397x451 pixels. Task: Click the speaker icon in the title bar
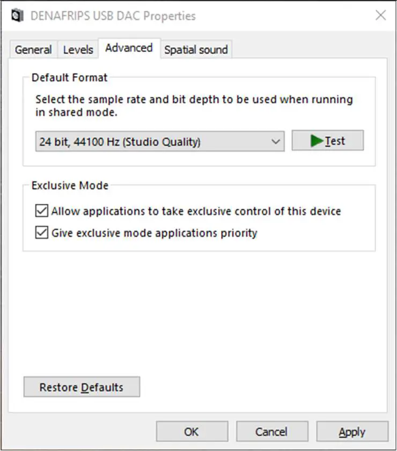18,16
